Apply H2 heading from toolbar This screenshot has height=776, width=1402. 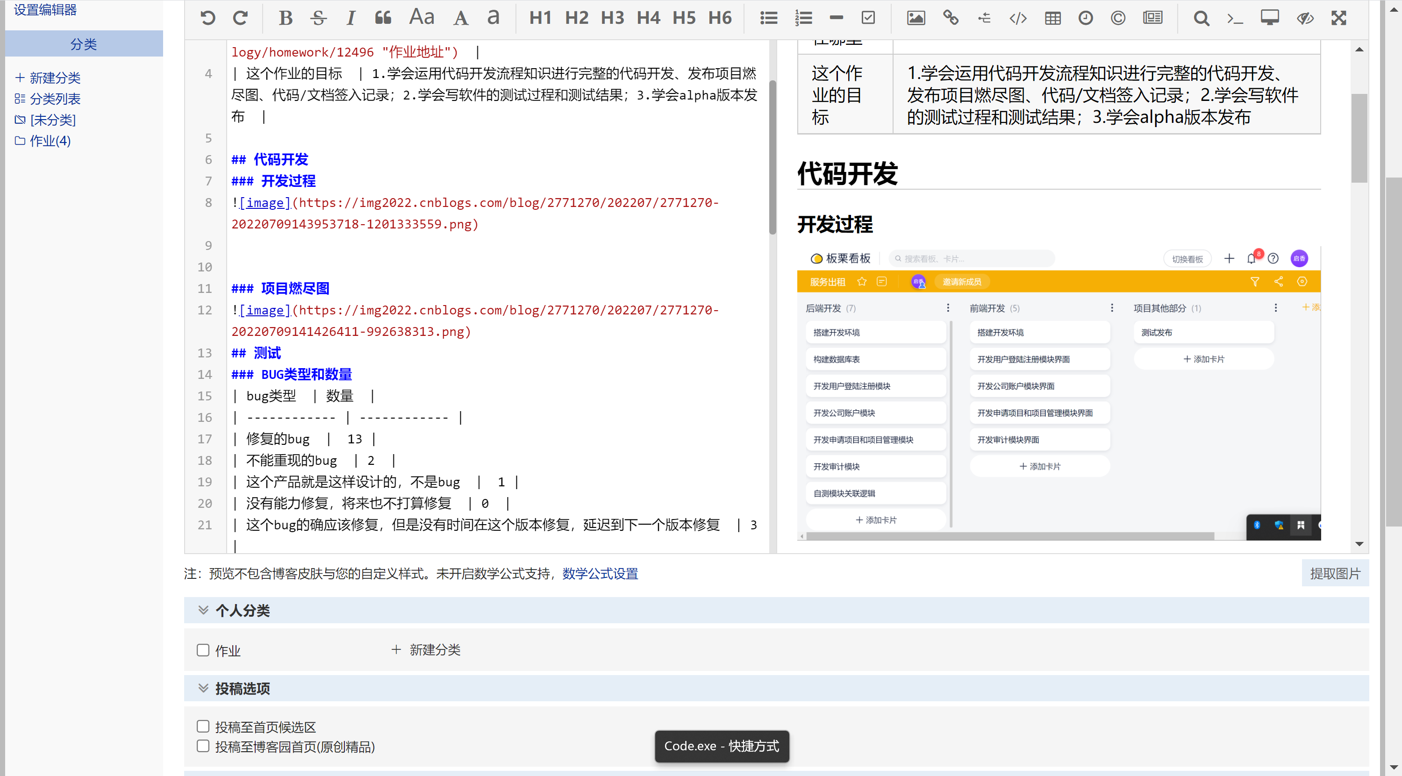[x=576, y=18]
